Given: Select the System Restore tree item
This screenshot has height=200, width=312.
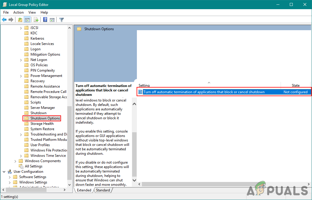Looking at the screenshot, I should tap(42, 129).
